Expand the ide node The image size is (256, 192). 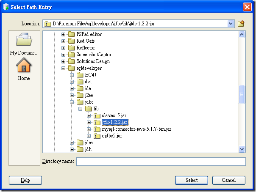(x=72, y=88)
